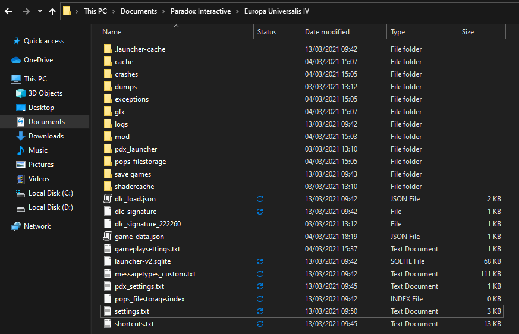This screenshot has width=519, height=334.
Task: Open the Downloads folder in sidebar
Action: click(x=46, y=136)
